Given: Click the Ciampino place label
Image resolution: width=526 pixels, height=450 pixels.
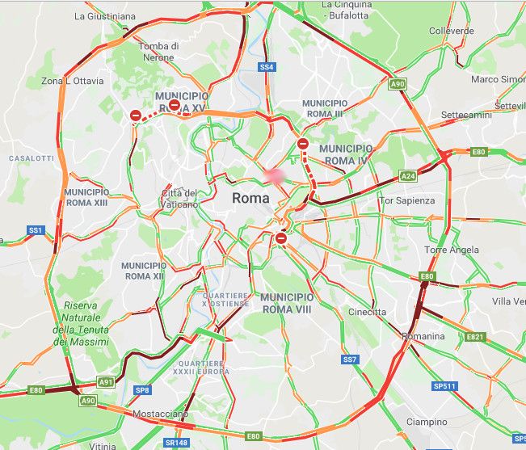Looking at the screenshot, I should 427,422.
